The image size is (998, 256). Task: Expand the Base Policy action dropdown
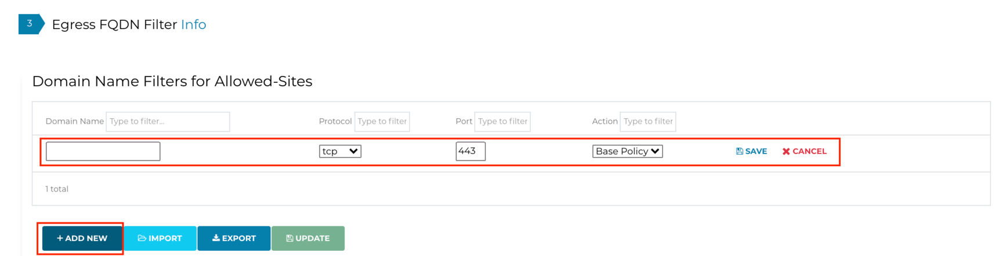point(627,151)
